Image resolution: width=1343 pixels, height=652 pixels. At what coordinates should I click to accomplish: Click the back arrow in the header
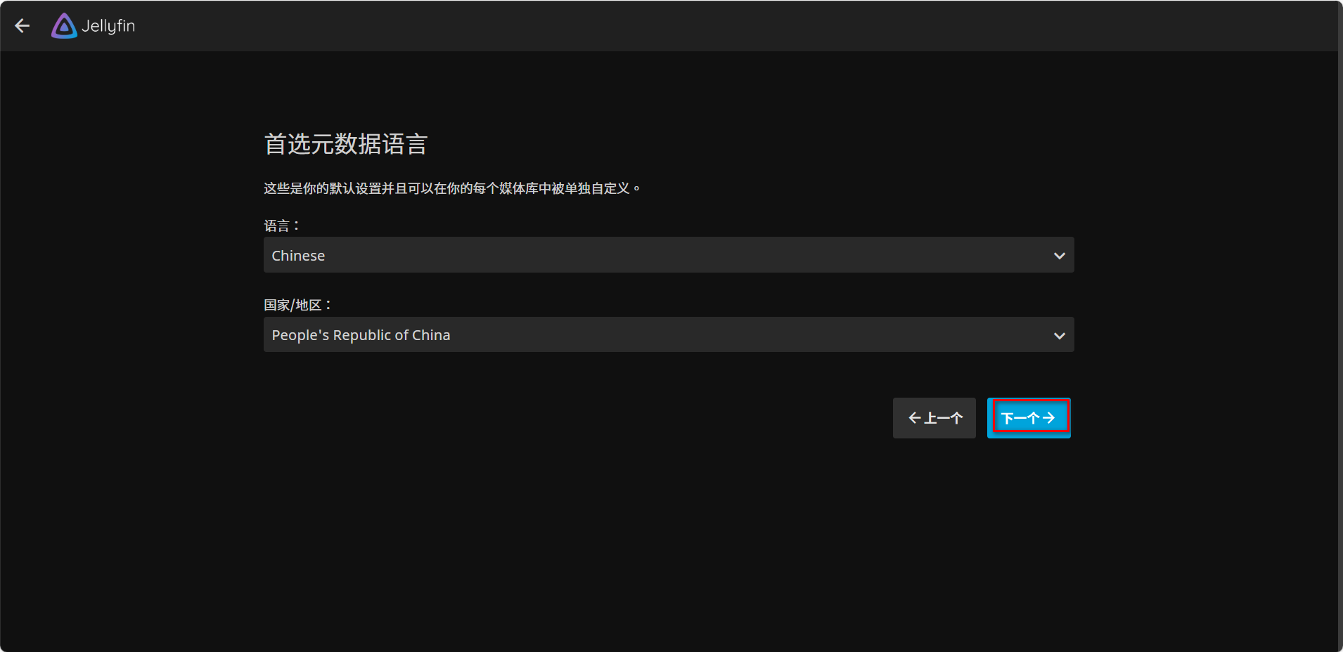click(x=23, y=26)
